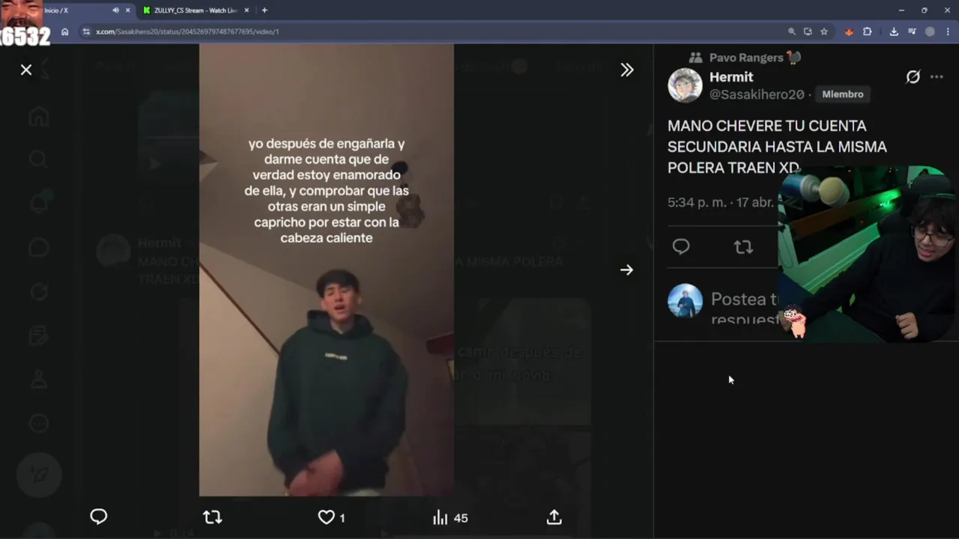Go to browser home page
This screenshot has height=539, width=959.
pos(65,31)
